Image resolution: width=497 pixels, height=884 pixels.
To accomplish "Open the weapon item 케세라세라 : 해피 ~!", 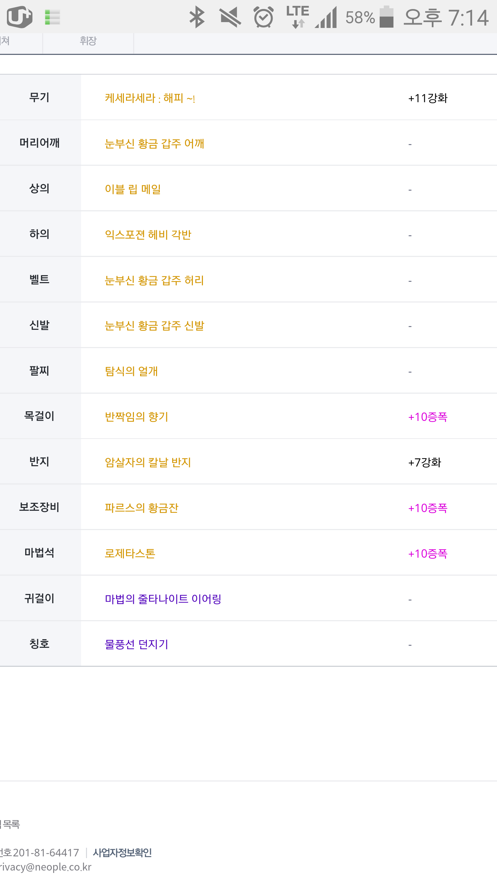I will (150, 98).
